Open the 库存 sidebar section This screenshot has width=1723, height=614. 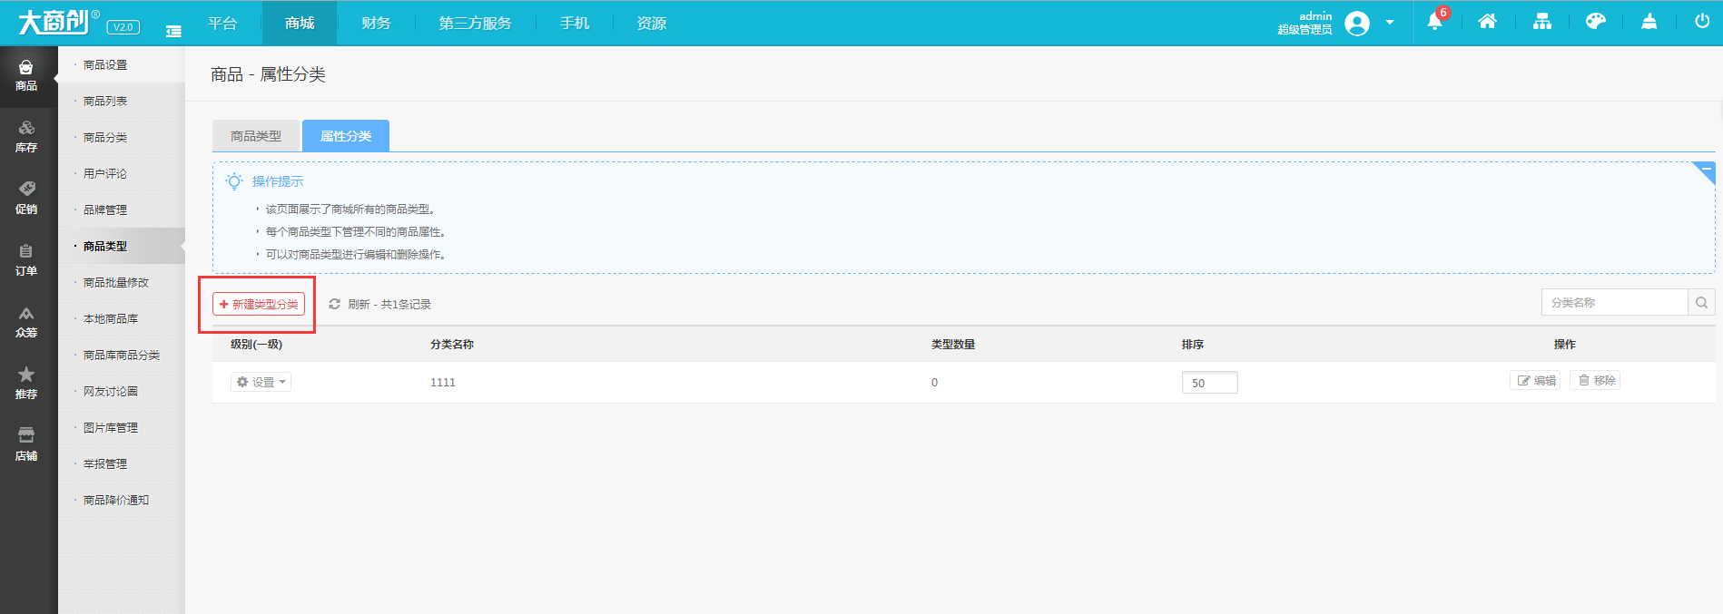pos(27,136)
